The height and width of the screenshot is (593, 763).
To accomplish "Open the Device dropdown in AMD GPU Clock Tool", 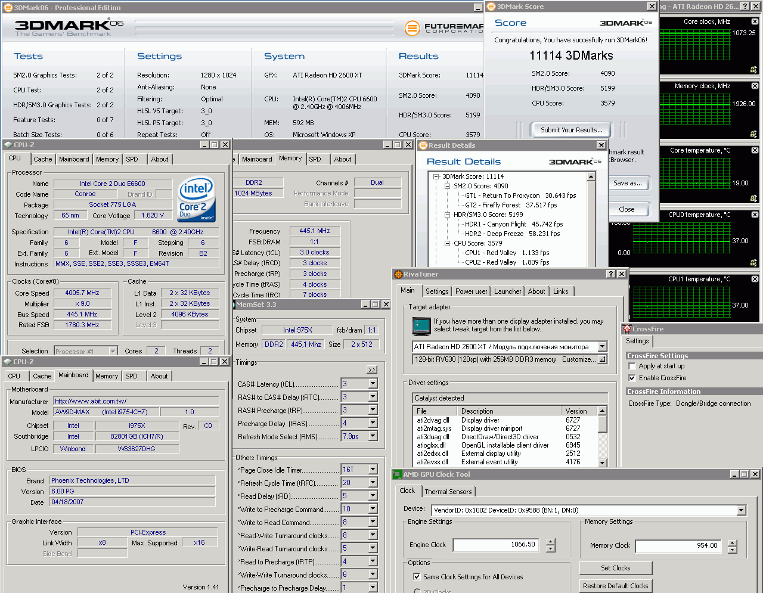I will coord(742,510).
